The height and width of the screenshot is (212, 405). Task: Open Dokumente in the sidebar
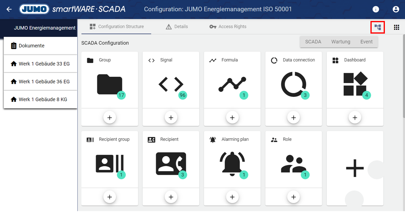32,46
